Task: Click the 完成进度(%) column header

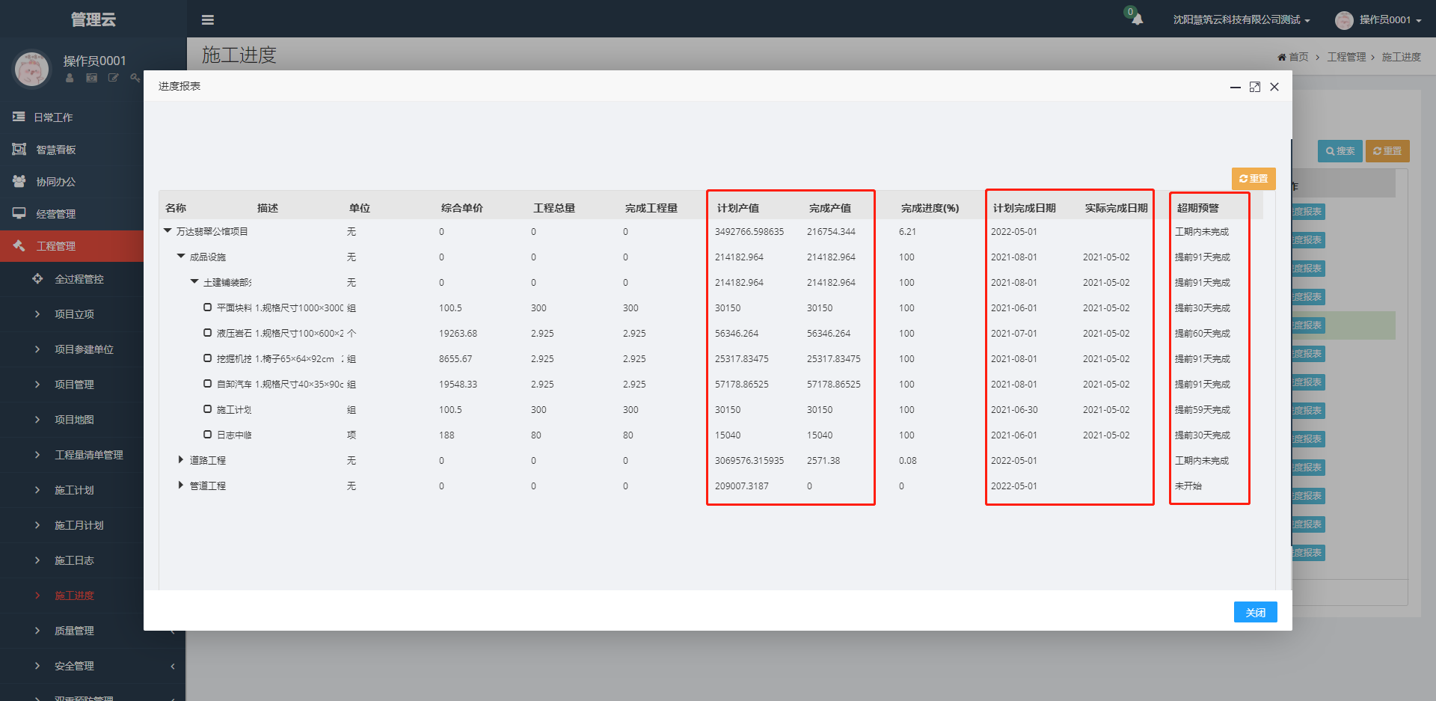Action: [930, 208]
